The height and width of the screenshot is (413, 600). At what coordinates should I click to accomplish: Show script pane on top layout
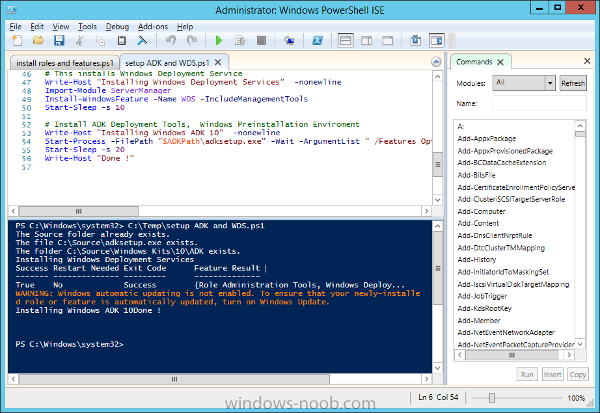(x=346, y=40)
